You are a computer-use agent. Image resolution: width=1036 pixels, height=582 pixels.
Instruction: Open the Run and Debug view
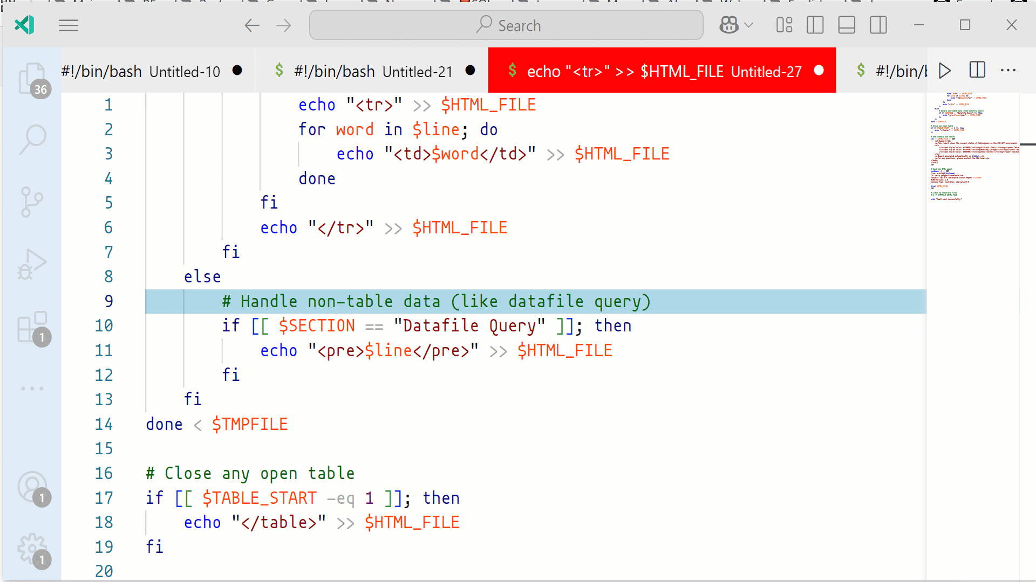coord(32,264)
